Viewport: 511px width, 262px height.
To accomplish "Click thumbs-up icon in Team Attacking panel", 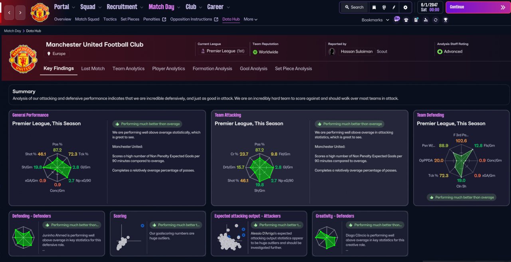I will pos(320,124).
